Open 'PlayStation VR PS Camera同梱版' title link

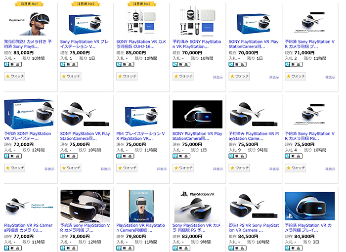pyautogui.click(x=27, y=227)
